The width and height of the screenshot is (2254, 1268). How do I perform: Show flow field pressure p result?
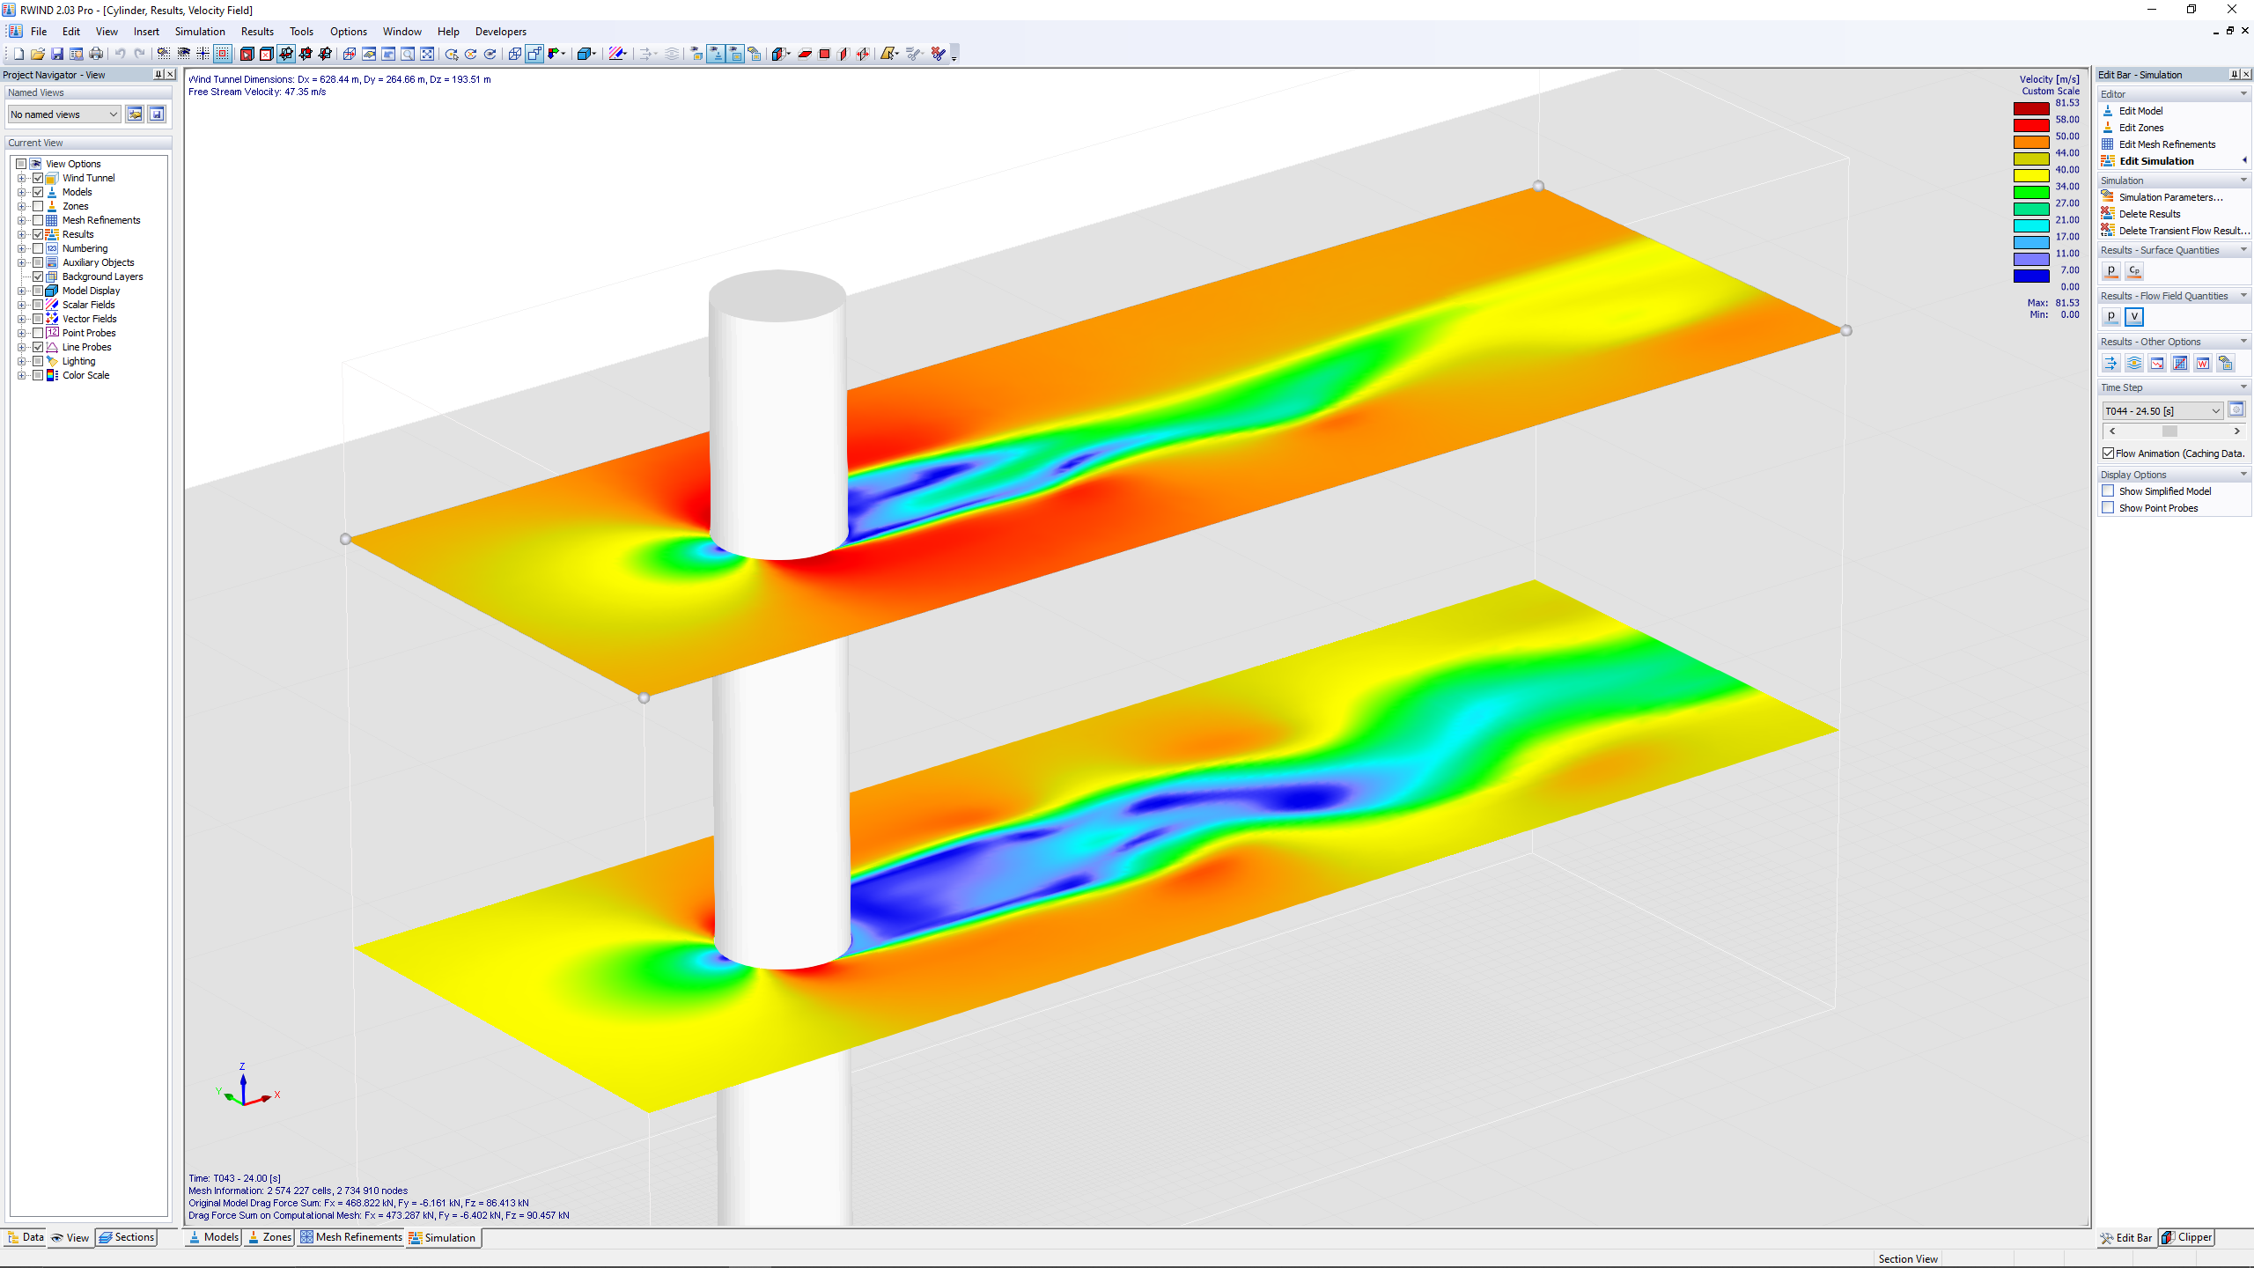tap(2110, 317)
